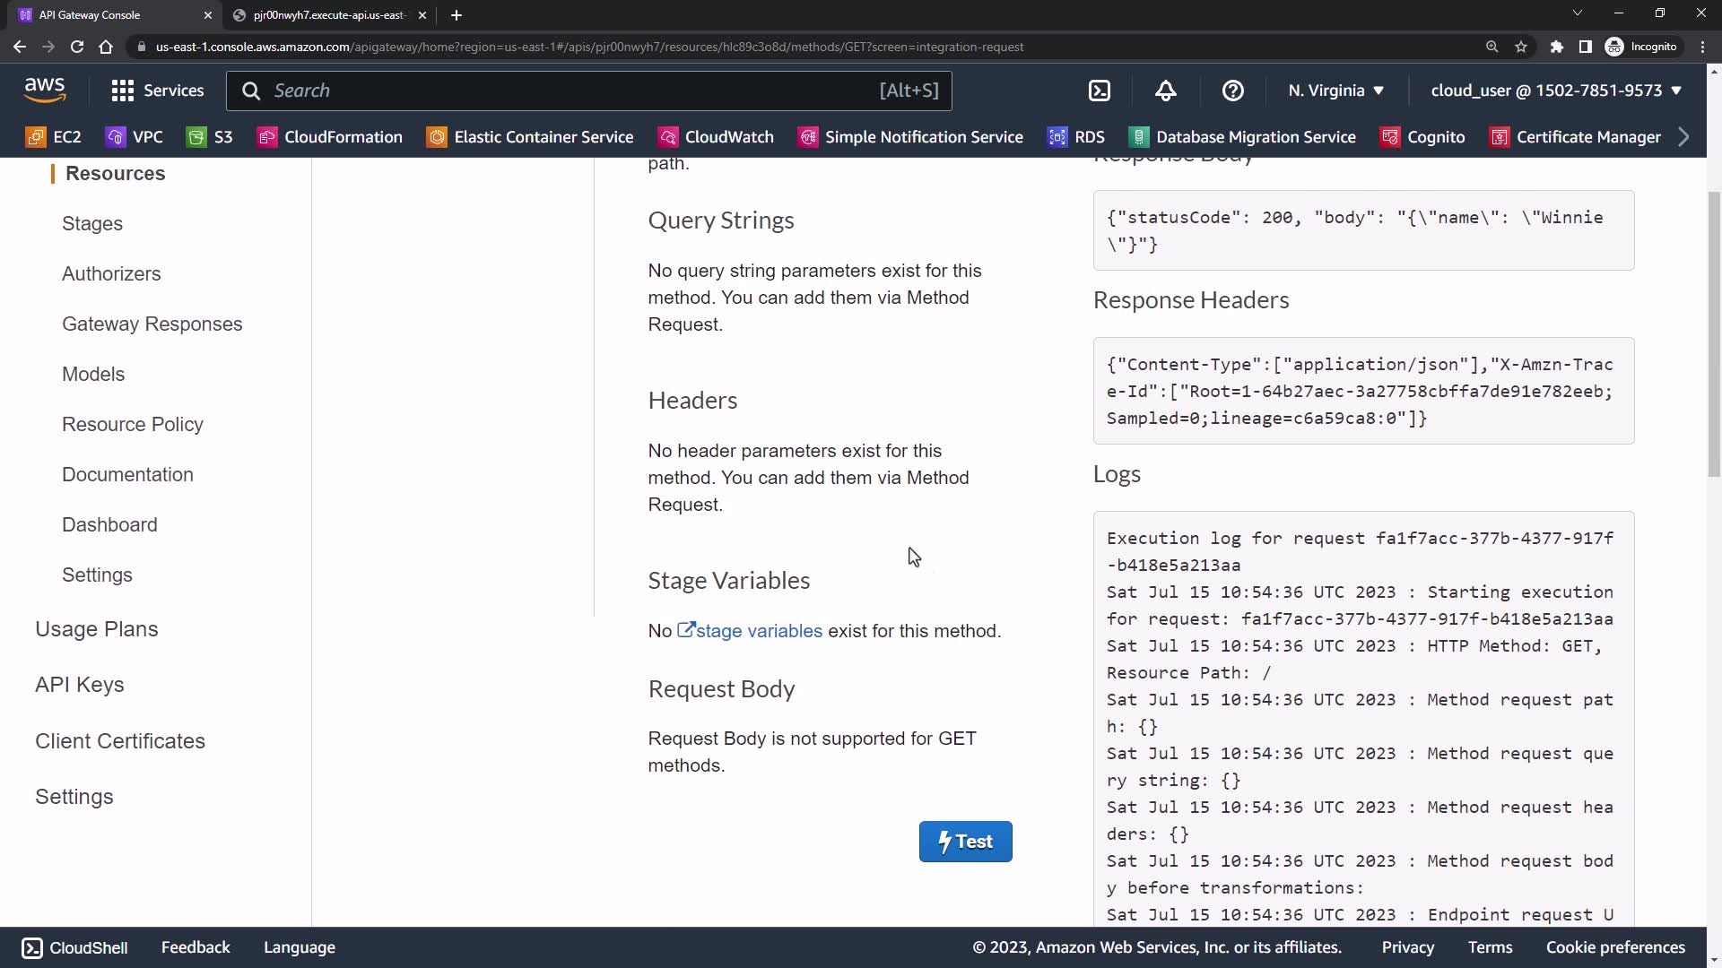This screenshot has width=1722, height=968.
Task: Expand the N. Virginia region dropdown
Action: click(x=1335, y=91)
